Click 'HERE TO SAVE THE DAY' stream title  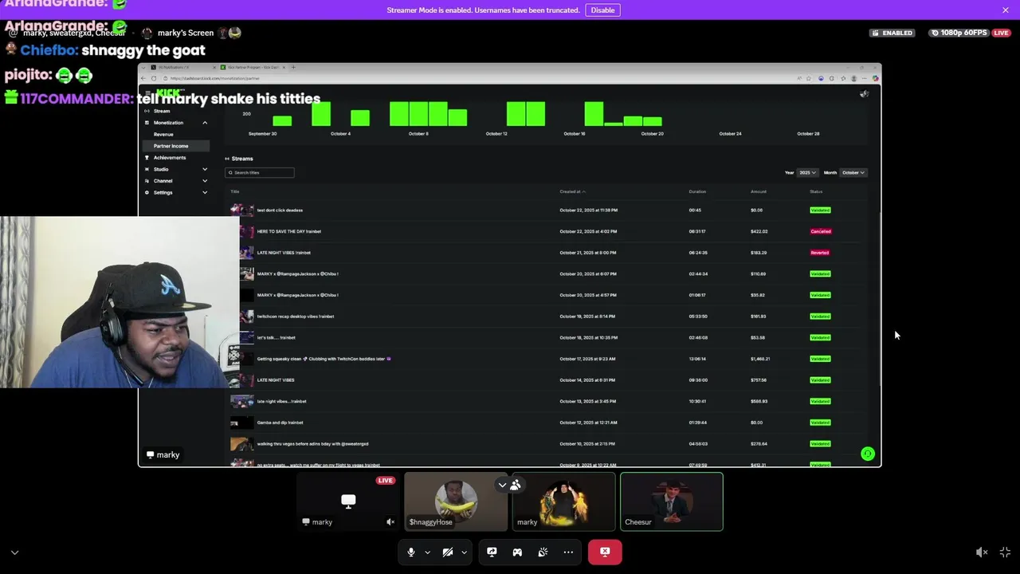click(x=289, y=231)
